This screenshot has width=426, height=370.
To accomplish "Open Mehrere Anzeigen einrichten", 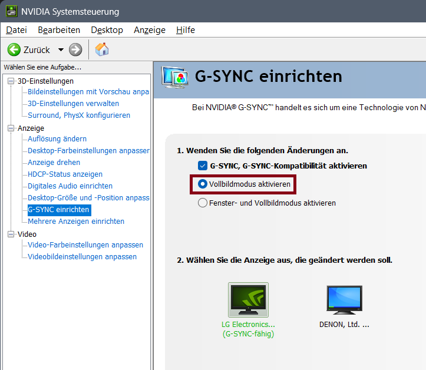I will pos(76,222).
